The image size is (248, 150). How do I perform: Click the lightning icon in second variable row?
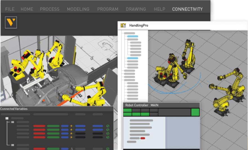tap(71, 130)
